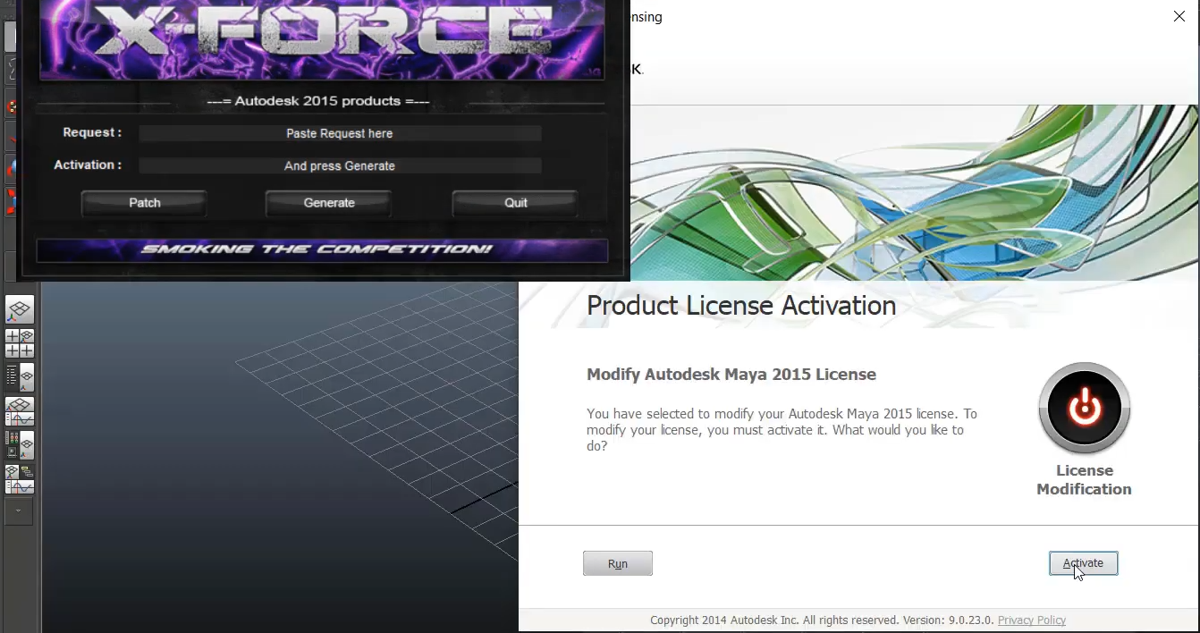The width and height of the screenshot is (1200, 633).
Task: Click the Run button
Action: (x=617, y=564)
